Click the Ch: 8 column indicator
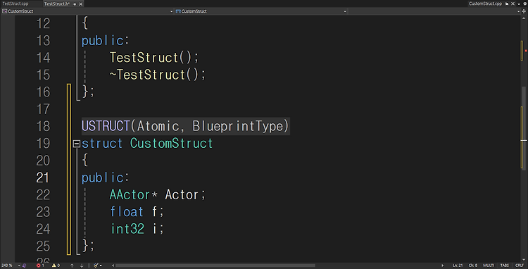This screenshot has width=528, height=269. 473,265
